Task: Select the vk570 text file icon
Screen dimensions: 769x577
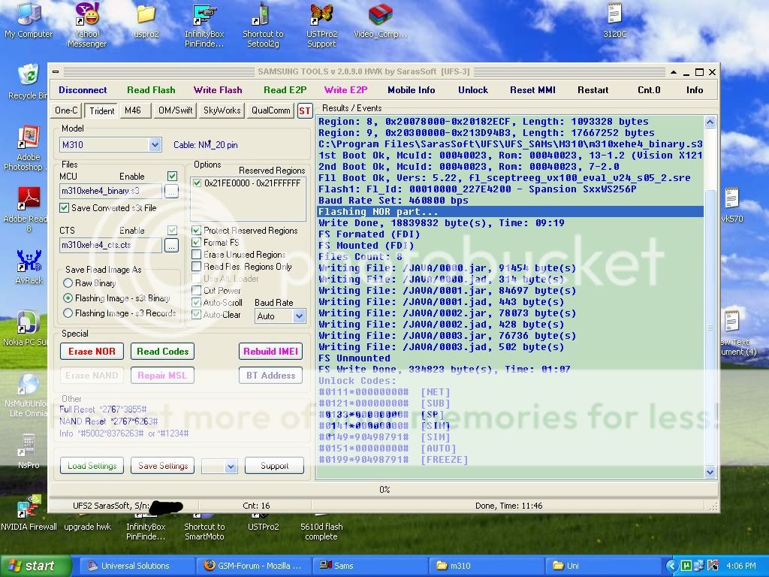Action: coord(731,205)
